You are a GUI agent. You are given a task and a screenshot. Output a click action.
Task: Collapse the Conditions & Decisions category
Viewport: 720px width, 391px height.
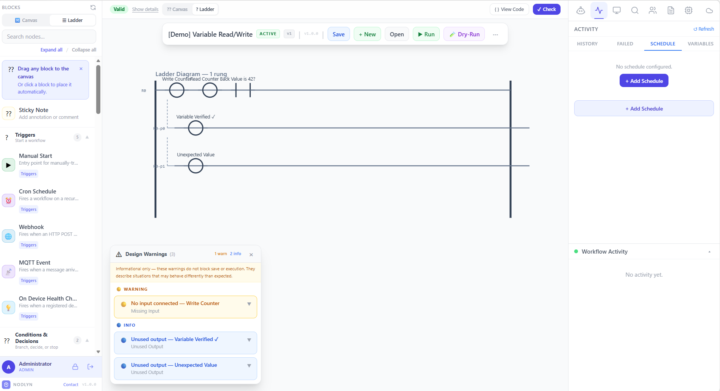[x=87, y=340]
